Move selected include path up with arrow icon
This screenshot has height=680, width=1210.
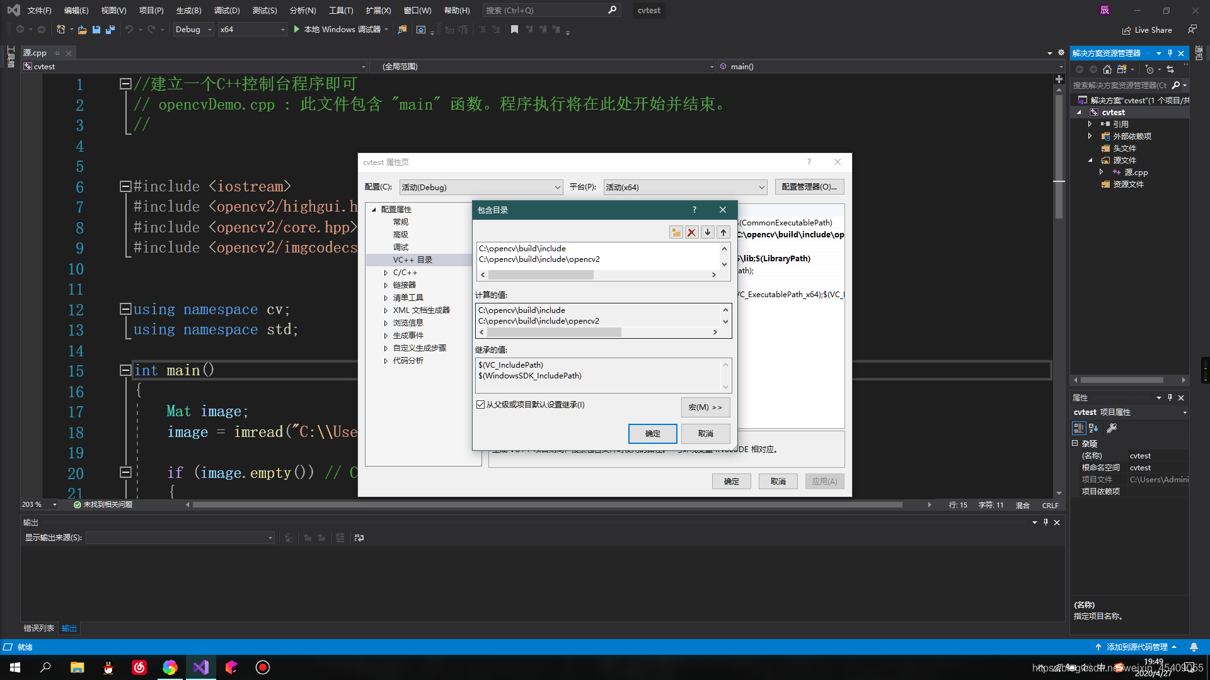[x=723, y=232]
